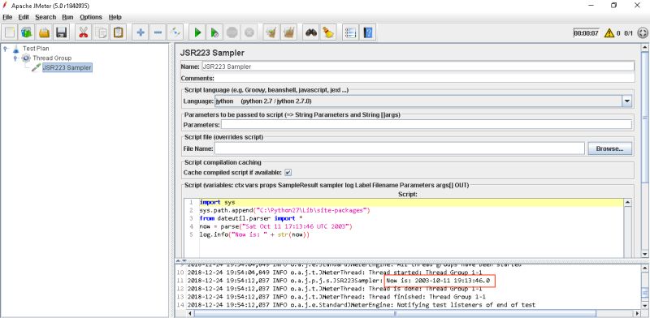Click the greyed Shutdown icon
This screenshot has height=318, width=650.
pos(249,32)
